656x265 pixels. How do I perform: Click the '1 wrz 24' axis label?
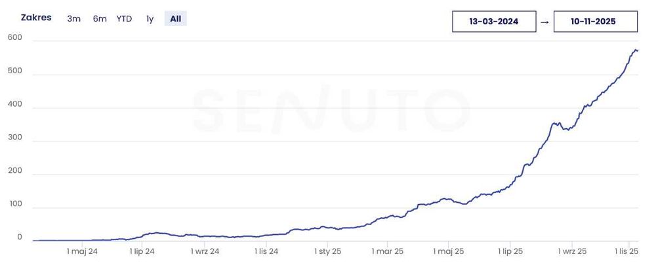pos(205,251)
